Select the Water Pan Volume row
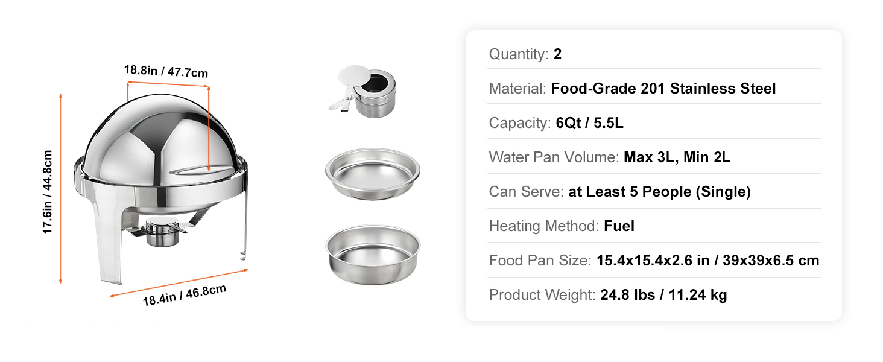883x362 pixels. (x=654, y=157)
